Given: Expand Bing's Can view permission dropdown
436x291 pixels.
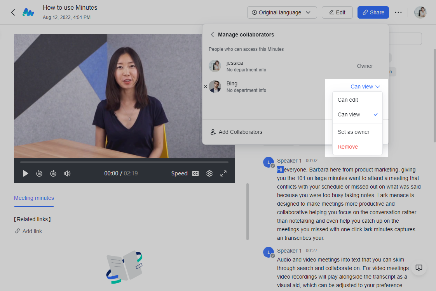Looking at the screenshot, I should point(365,87).
